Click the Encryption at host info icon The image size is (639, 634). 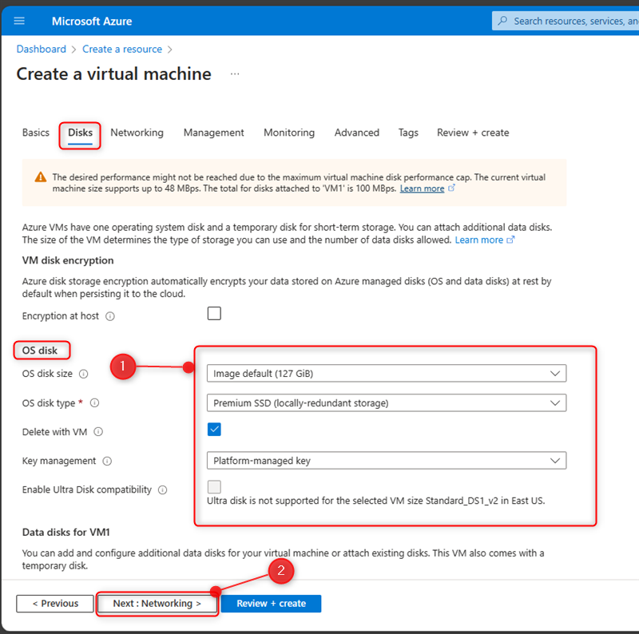click(110, 316)
